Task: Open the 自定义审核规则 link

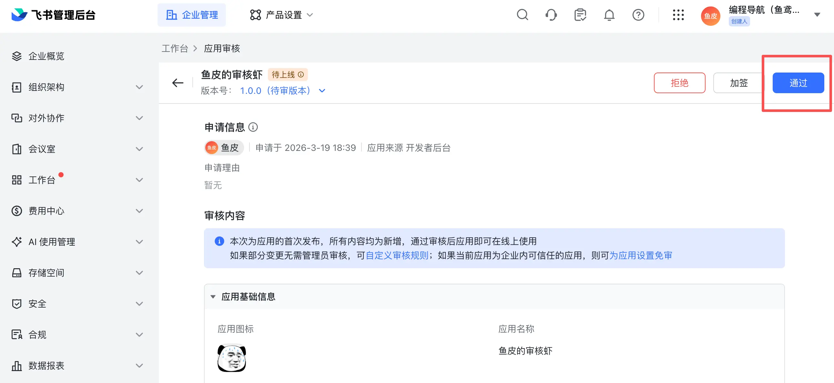Action: (x=397, y=256)
